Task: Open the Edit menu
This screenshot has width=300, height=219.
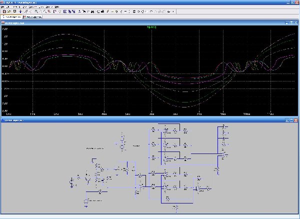Action: (7, 7)
